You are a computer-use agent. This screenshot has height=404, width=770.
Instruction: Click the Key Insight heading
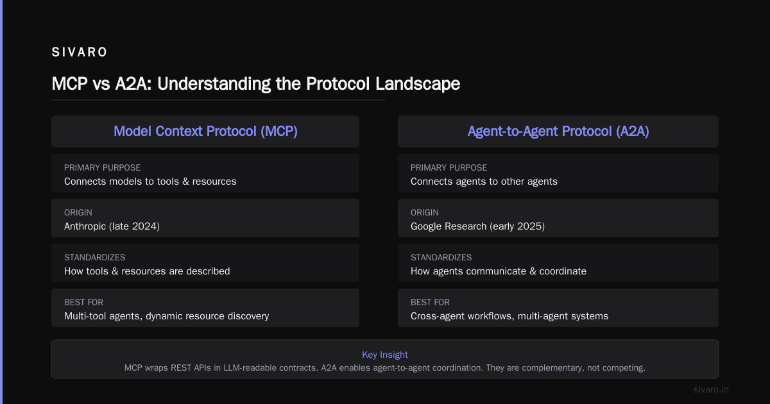pos(385,355)
